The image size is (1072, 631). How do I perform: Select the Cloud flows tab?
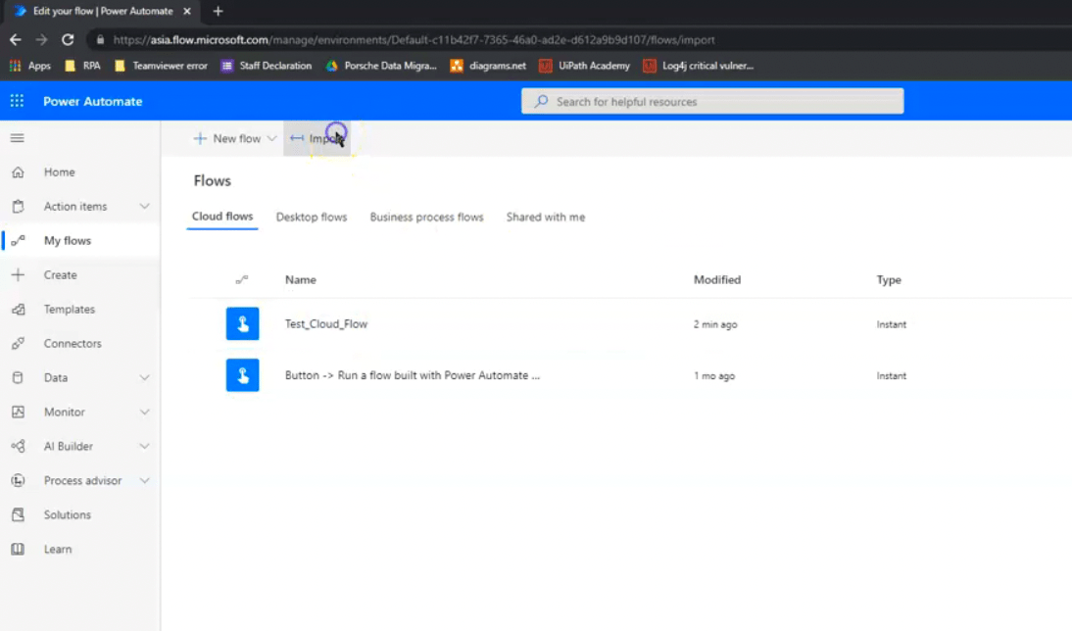pyautogui.click(x=222, y=217)
